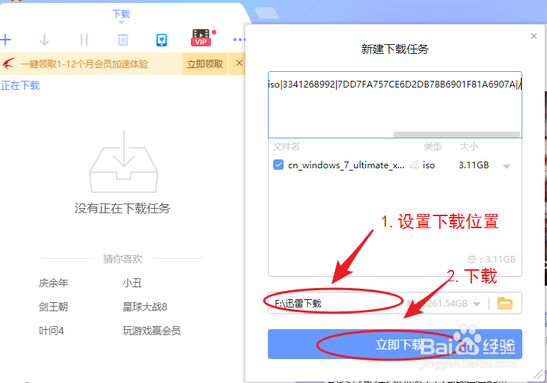Expand the dropdown arrow next to 3.11GB
Image resolution: width=547 pixels, height=383 pixels.
pyautogui.click(x=507, y=166)
